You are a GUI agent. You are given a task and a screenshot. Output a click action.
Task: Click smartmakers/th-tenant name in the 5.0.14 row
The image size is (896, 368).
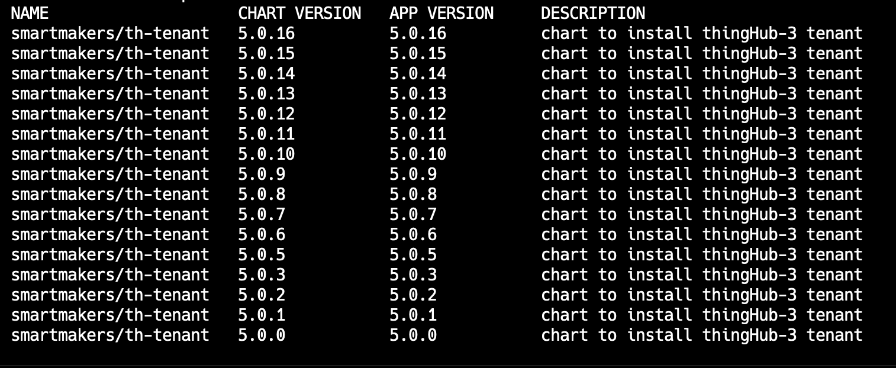[110, 74]
